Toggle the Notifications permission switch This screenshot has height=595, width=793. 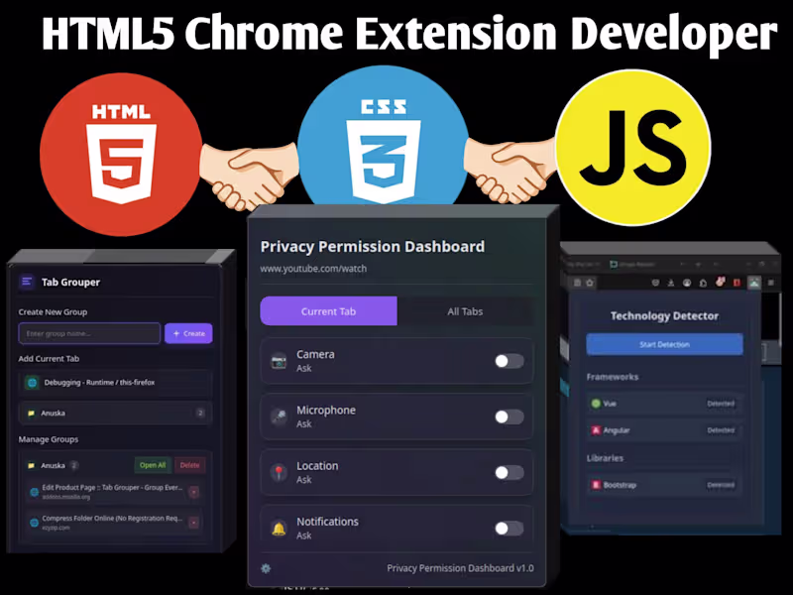pyautogui.click(x=510, y=529)
